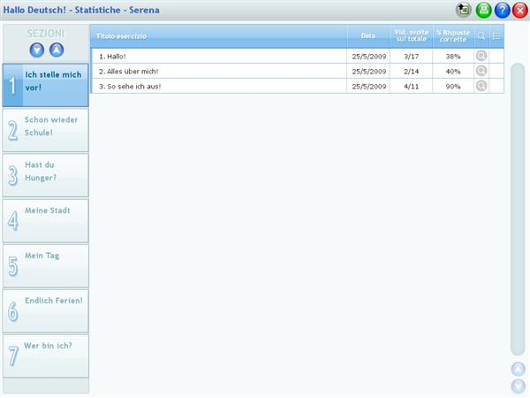
Task: Click the list icon in table header
Action: (x=496, y=36)
